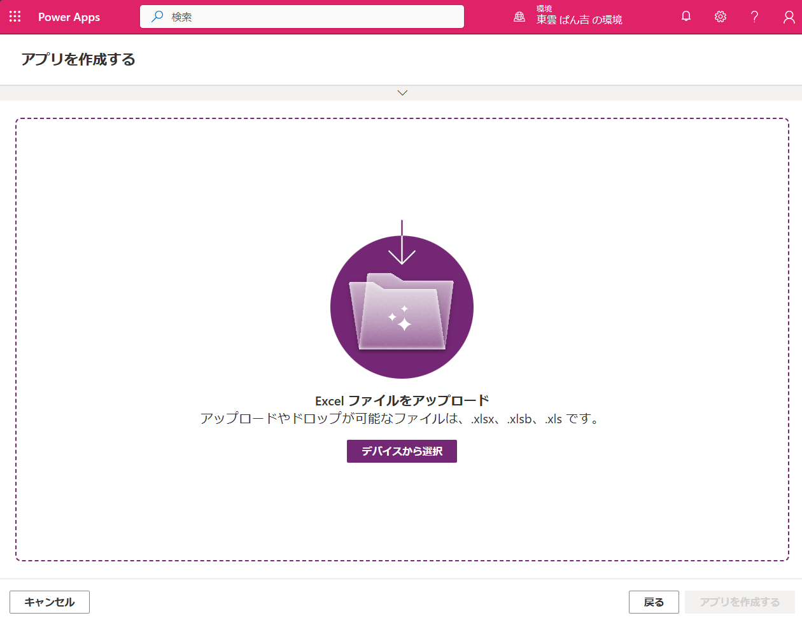Open the account profile icon
802x618 pixels.
[x=788, y=17]
